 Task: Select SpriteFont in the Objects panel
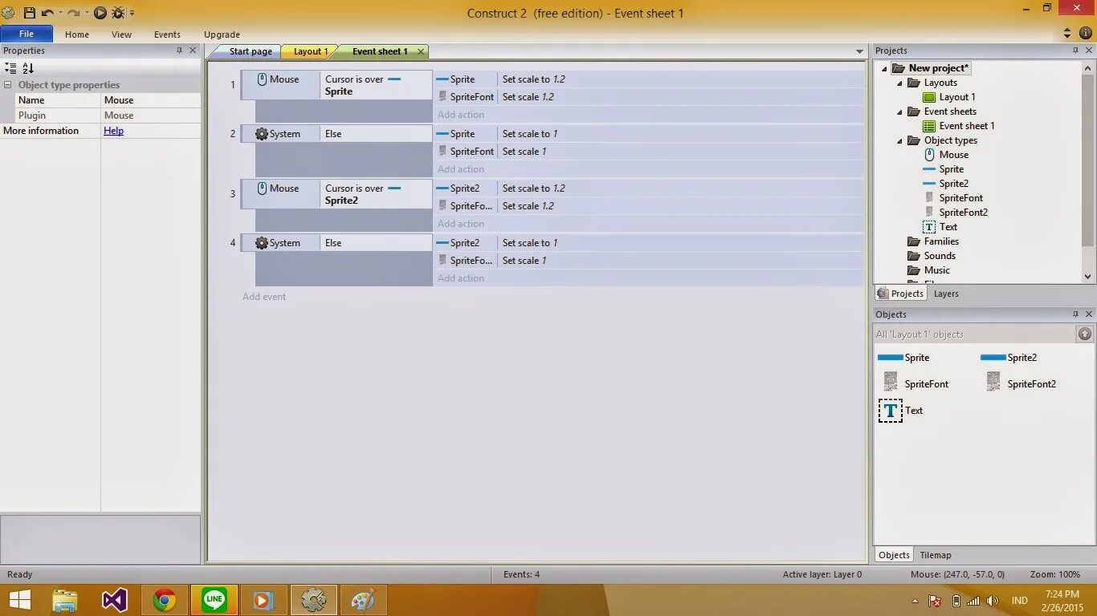click(x=916, y=383)
